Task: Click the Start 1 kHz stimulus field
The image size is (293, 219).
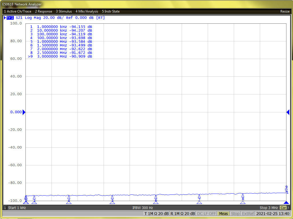Action: [17, 208]
